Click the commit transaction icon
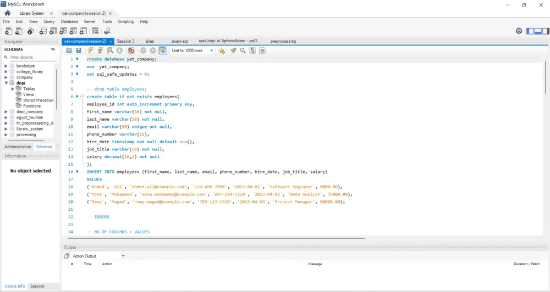550x292 pixels. [x=143, y=50]
